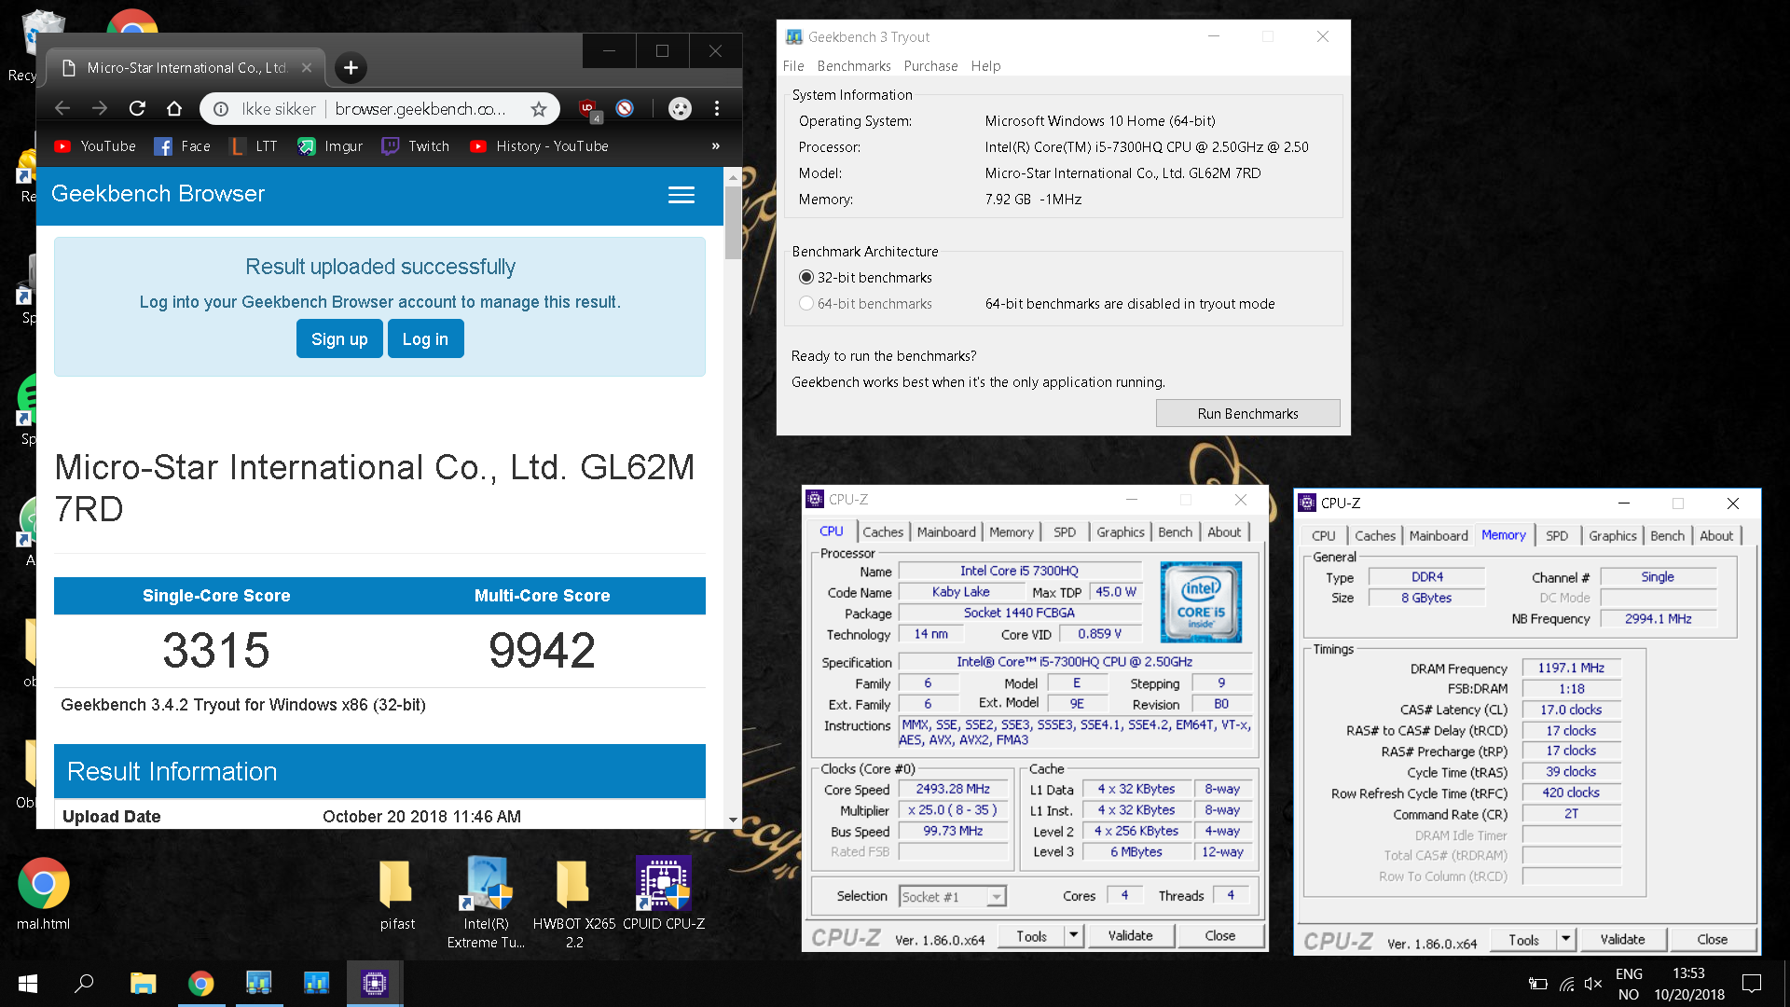Open the LTT bookmark
Screen dimensions: 1790x1007
point(254,146)
